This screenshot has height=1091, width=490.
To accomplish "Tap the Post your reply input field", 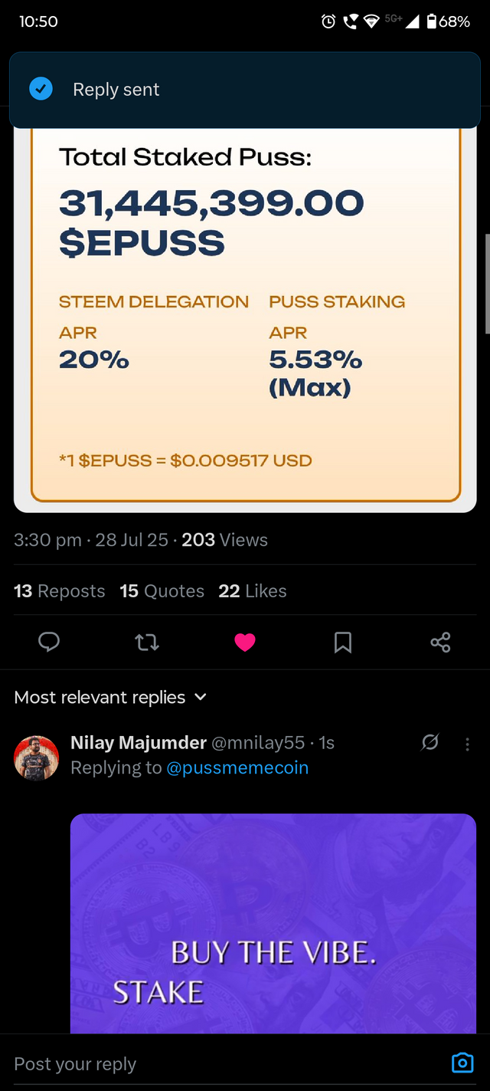I will coord(74,1063).
